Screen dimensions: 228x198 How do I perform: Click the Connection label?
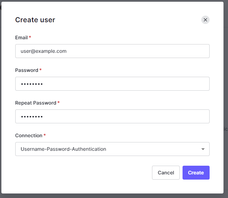tap(28, 135)
